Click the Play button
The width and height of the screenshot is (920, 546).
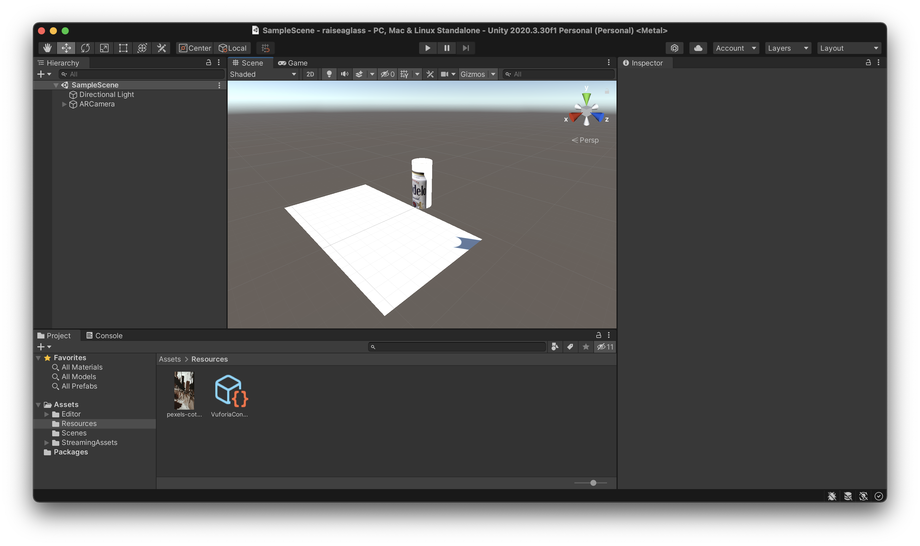pos(427,48)
